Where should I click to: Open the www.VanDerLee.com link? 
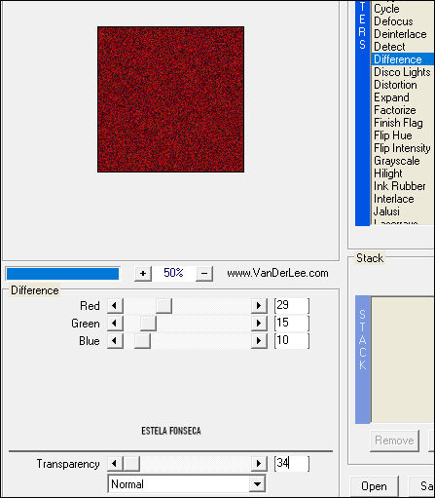pyautogui.click(x=277, y=273)
